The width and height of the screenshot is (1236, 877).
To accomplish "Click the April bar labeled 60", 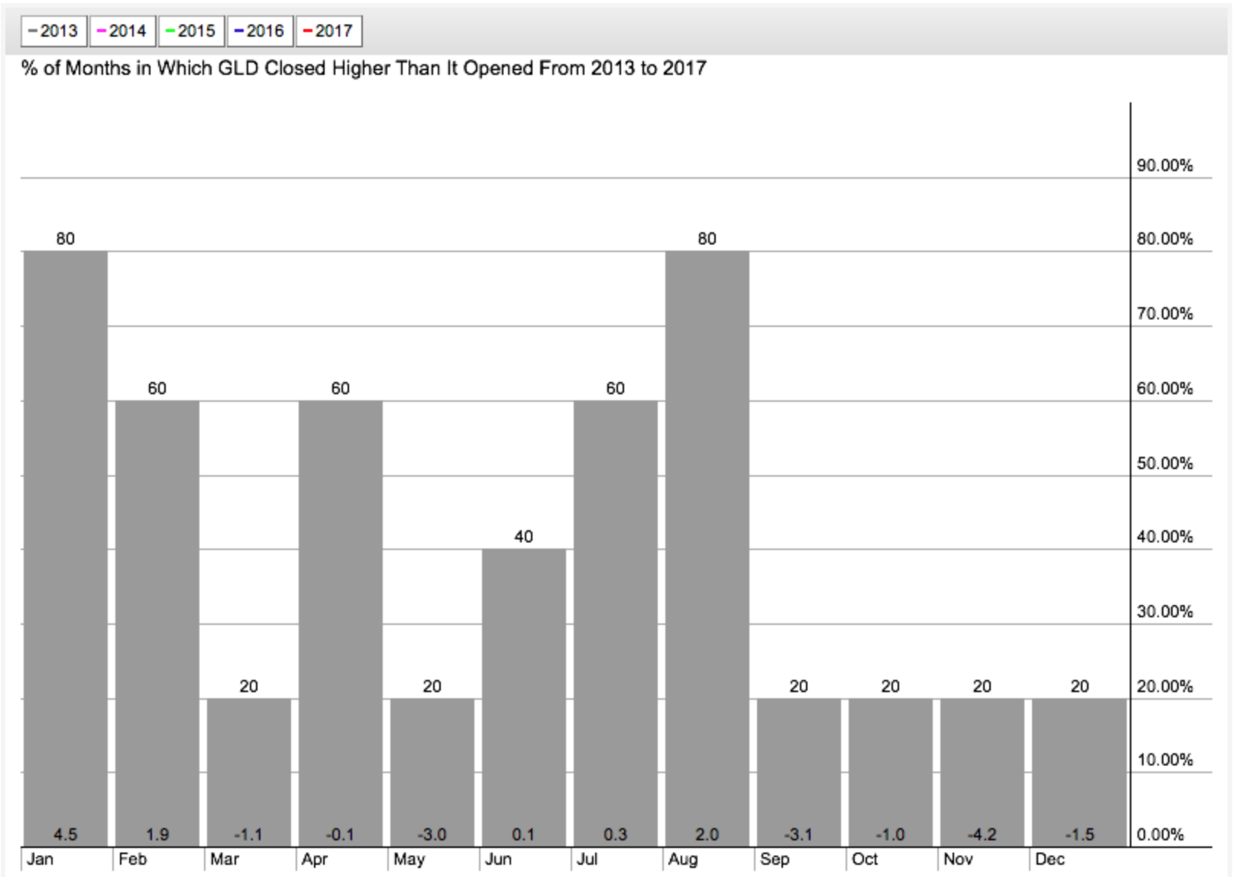I will coord(341,623).
